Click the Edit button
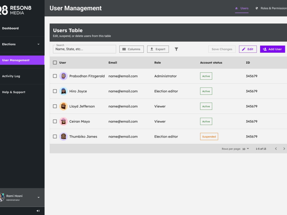 click(248, 49)
